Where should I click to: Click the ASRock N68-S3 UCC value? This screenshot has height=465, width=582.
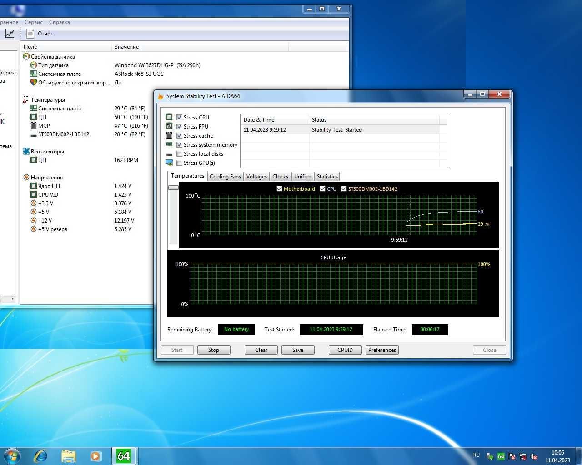[x=139, y=74]
